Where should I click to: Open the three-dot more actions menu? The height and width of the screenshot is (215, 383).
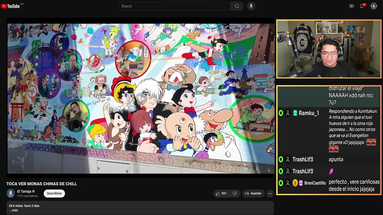[270, 193]
